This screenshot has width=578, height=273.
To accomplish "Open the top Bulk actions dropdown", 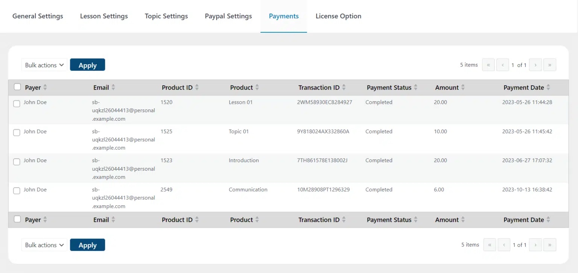I will coord(44,65).
